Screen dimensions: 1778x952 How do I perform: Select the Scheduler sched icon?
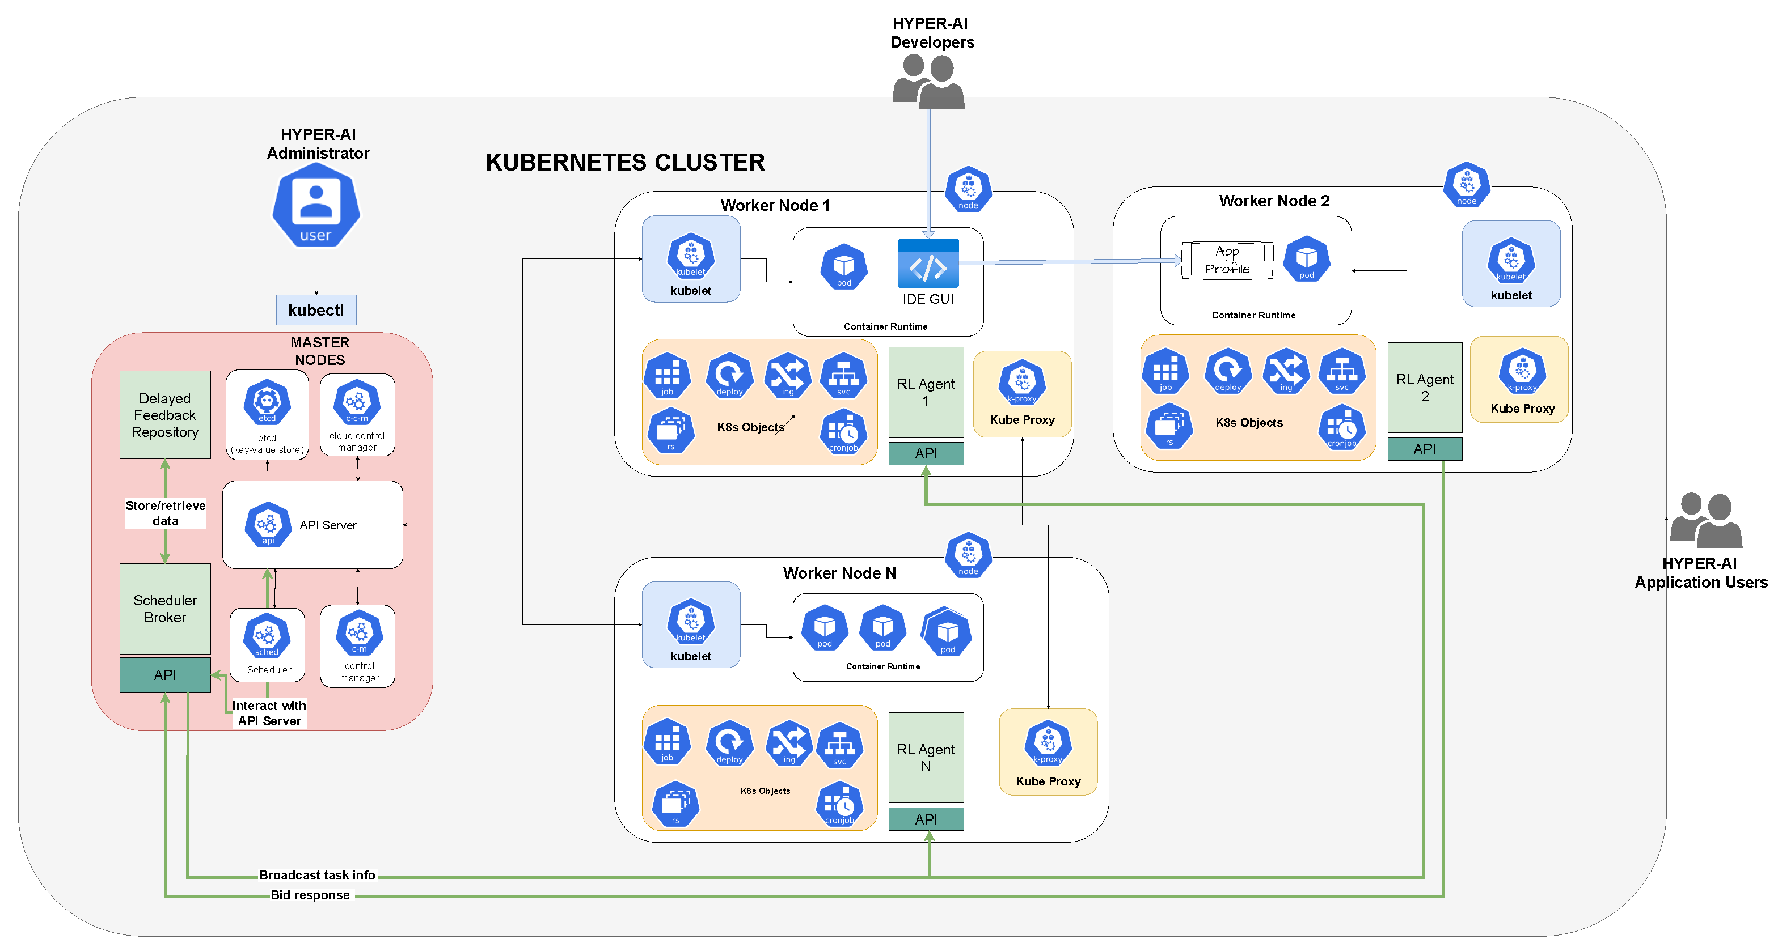click(267, 635)
